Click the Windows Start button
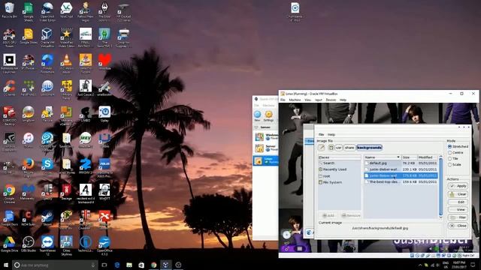 pos(5,265)
